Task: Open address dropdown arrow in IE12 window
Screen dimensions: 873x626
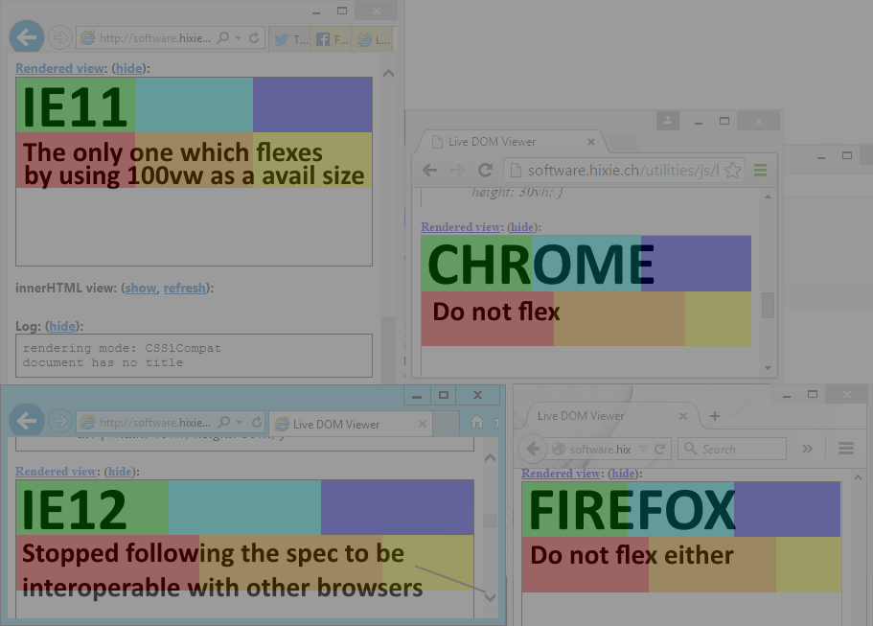Action: point(240,422)
